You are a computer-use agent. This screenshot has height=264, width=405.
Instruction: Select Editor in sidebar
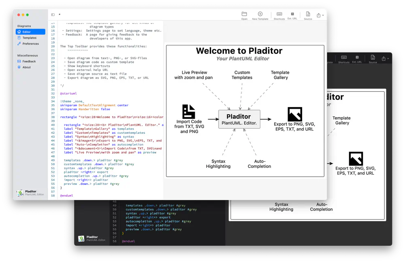30,32
